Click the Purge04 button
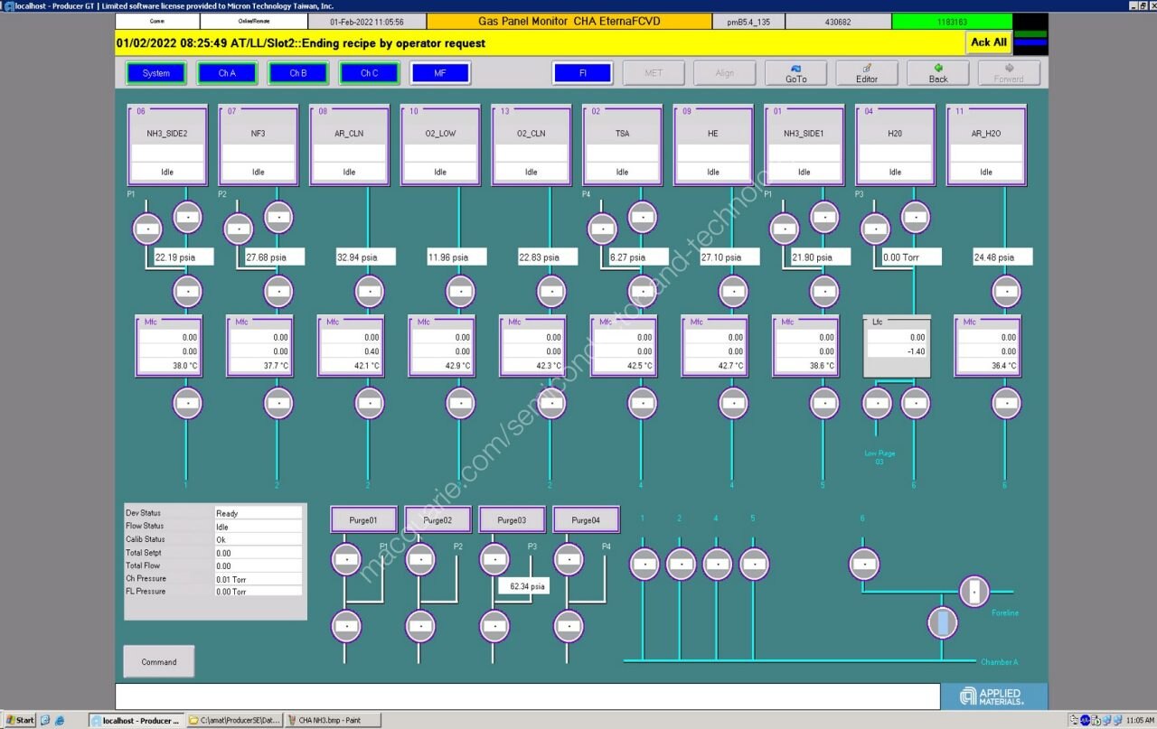The height and width of the screenshot is (729, 1157). 586,519
